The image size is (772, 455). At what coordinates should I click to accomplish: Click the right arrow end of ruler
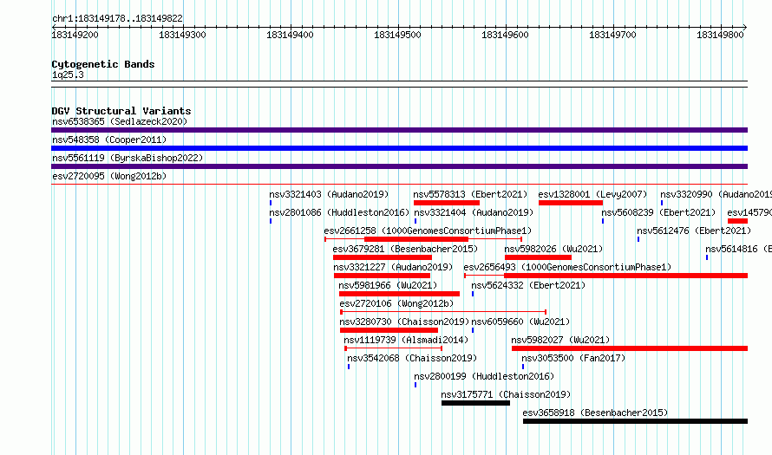point(745,27)
